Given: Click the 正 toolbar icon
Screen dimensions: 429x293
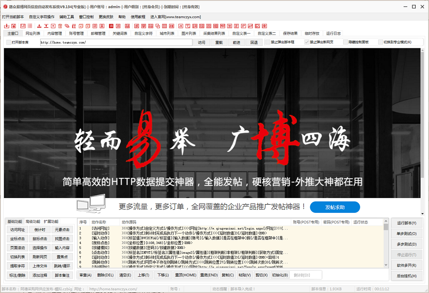Looking at the screenshot, I should click(x=237, y=26).
